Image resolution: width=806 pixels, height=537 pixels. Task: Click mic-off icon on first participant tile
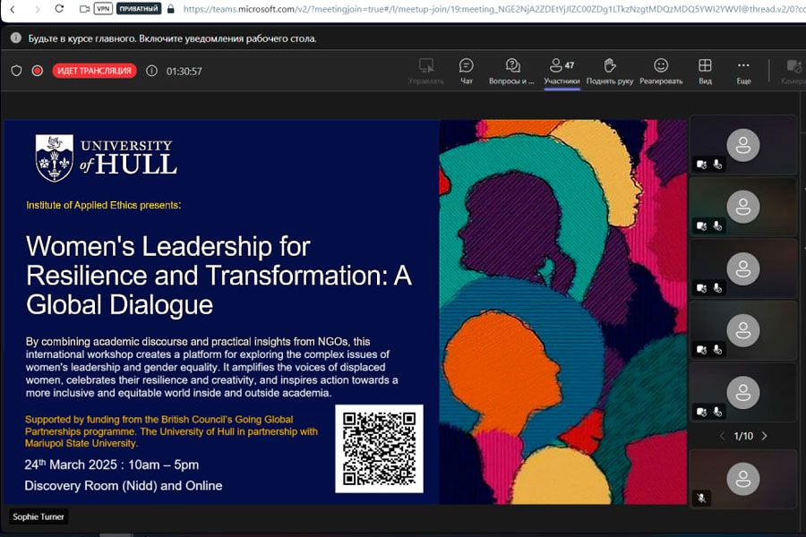click(x=717, y=165)
